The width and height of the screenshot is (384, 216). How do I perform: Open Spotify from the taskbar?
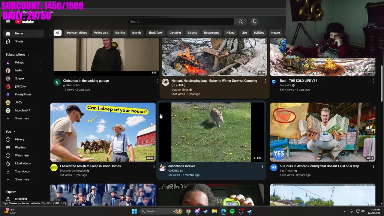click(x=232, y=211)
